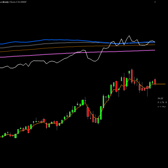This screenshot has width=168, height=168.
Task: Click the white line's lowest dip mid-chart
Action: (x=95, y=61)
